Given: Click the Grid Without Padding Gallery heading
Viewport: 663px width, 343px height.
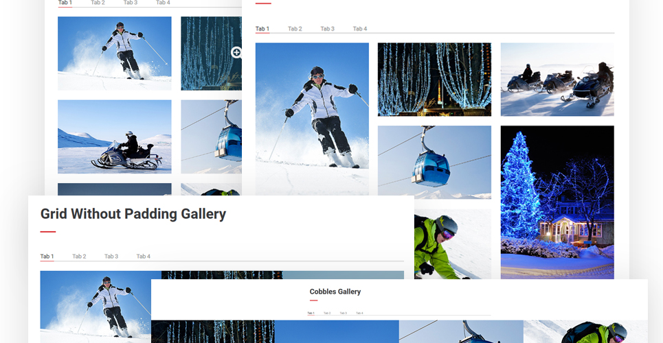Looking at the screenshot, I should click(133, 214).
